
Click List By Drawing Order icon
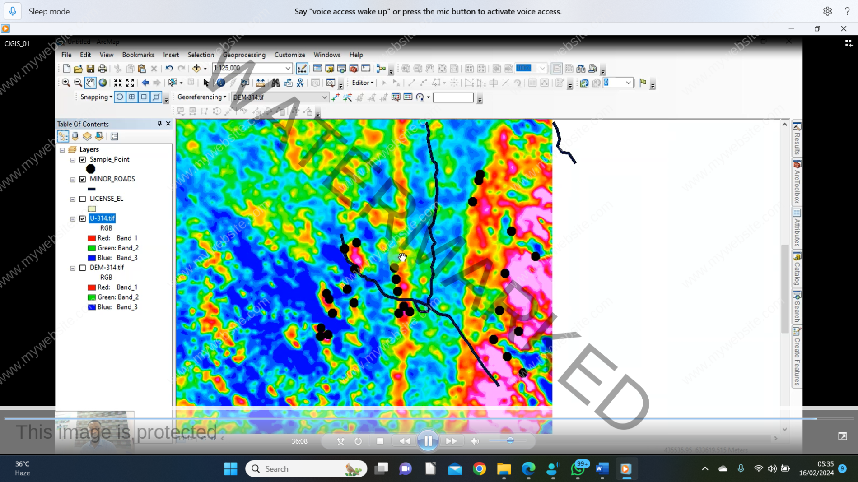click(63, 136)
